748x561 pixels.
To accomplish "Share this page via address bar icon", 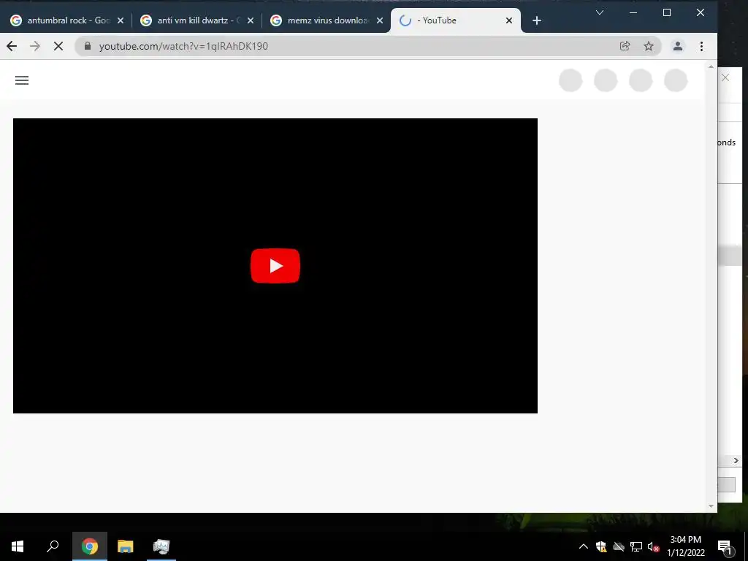I will click(625, 46).
